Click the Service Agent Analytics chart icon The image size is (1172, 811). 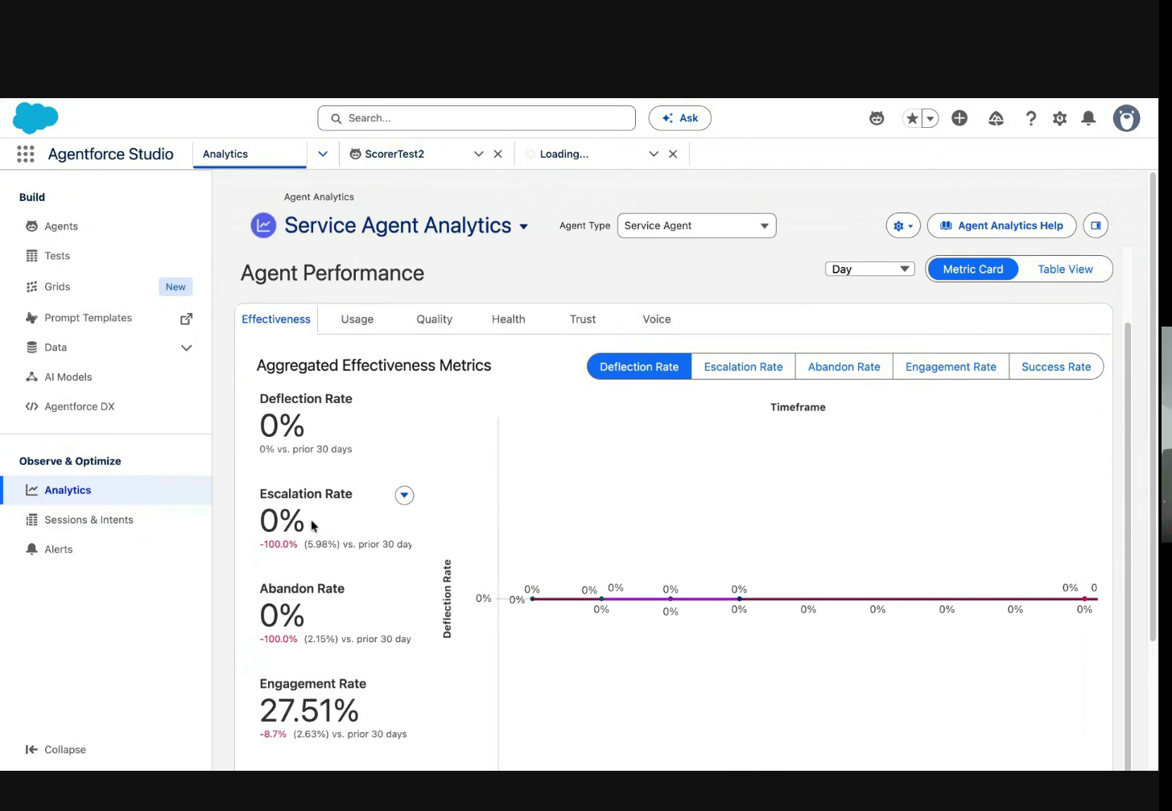pyautogui.click(x=263, y=225)
